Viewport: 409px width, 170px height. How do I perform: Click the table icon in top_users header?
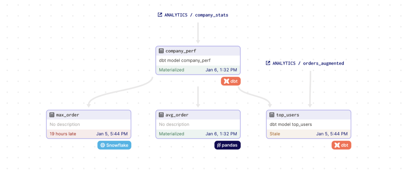pos(272,115)
